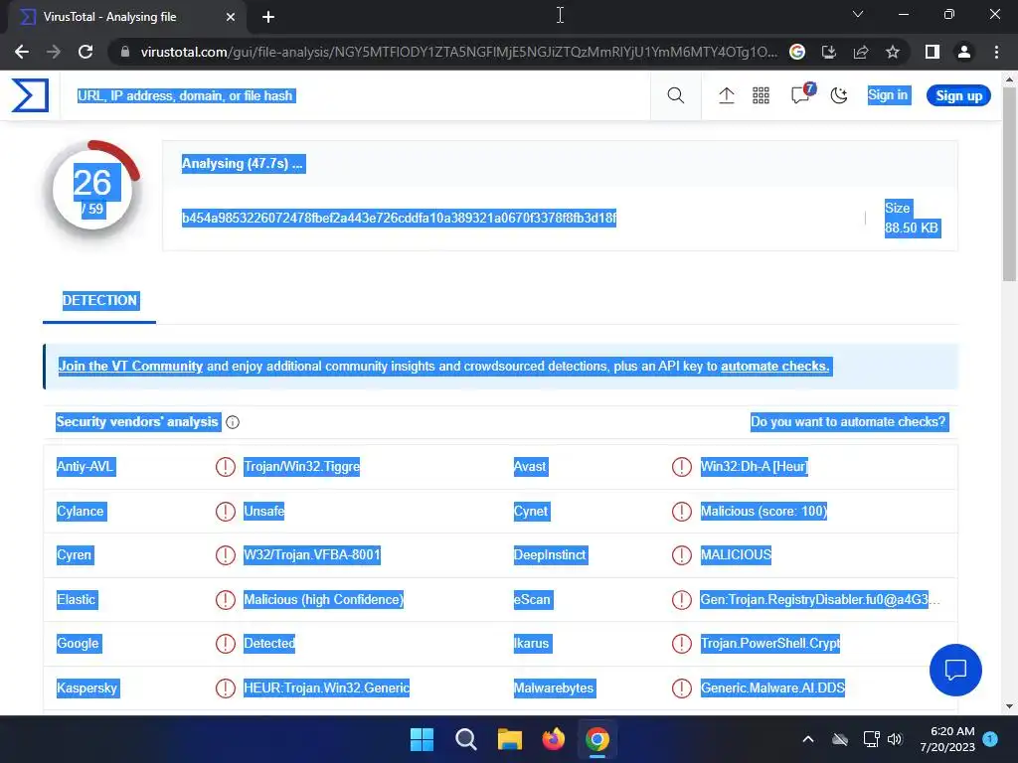Open the Windows Start button
The image size is (1018, 763).
pyautogui.click(x=422, y=739)
